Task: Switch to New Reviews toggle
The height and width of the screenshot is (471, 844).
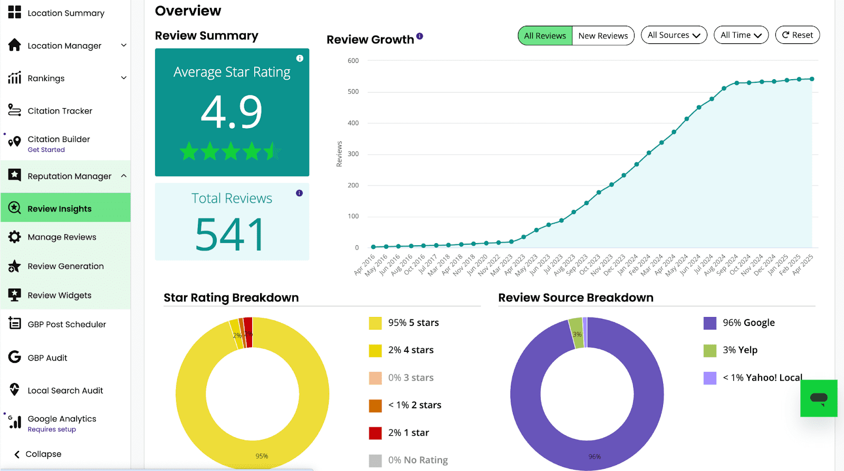Action: click(x=603, y=35)
